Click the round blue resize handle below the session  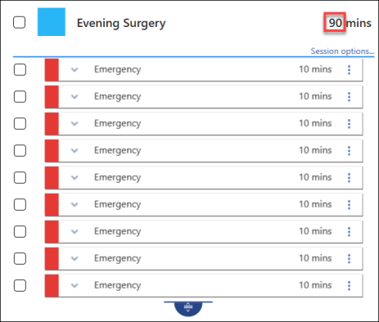[x=188, y=309]
